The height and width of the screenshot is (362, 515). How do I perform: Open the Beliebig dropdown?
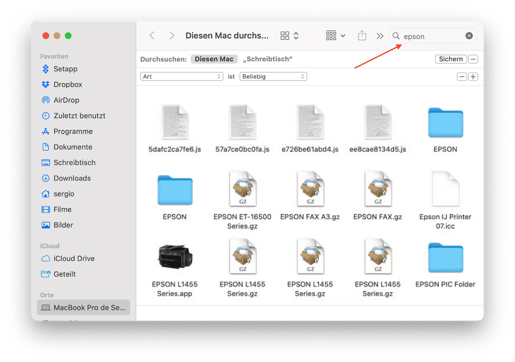click(x=273, y=77)
